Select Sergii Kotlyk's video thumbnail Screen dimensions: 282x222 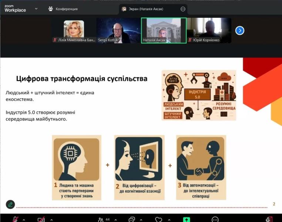point(118,30)
